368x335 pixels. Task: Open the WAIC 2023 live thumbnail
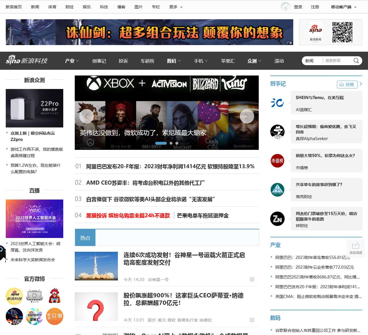pos(34,219)
